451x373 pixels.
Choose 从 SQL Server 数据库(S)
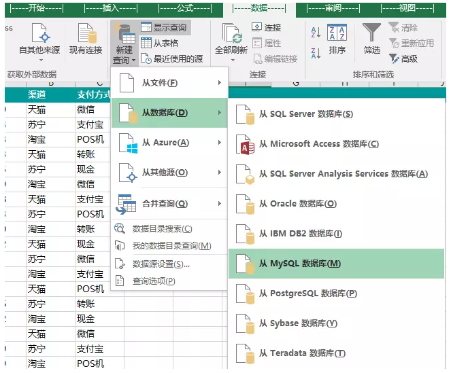(337, 114)
